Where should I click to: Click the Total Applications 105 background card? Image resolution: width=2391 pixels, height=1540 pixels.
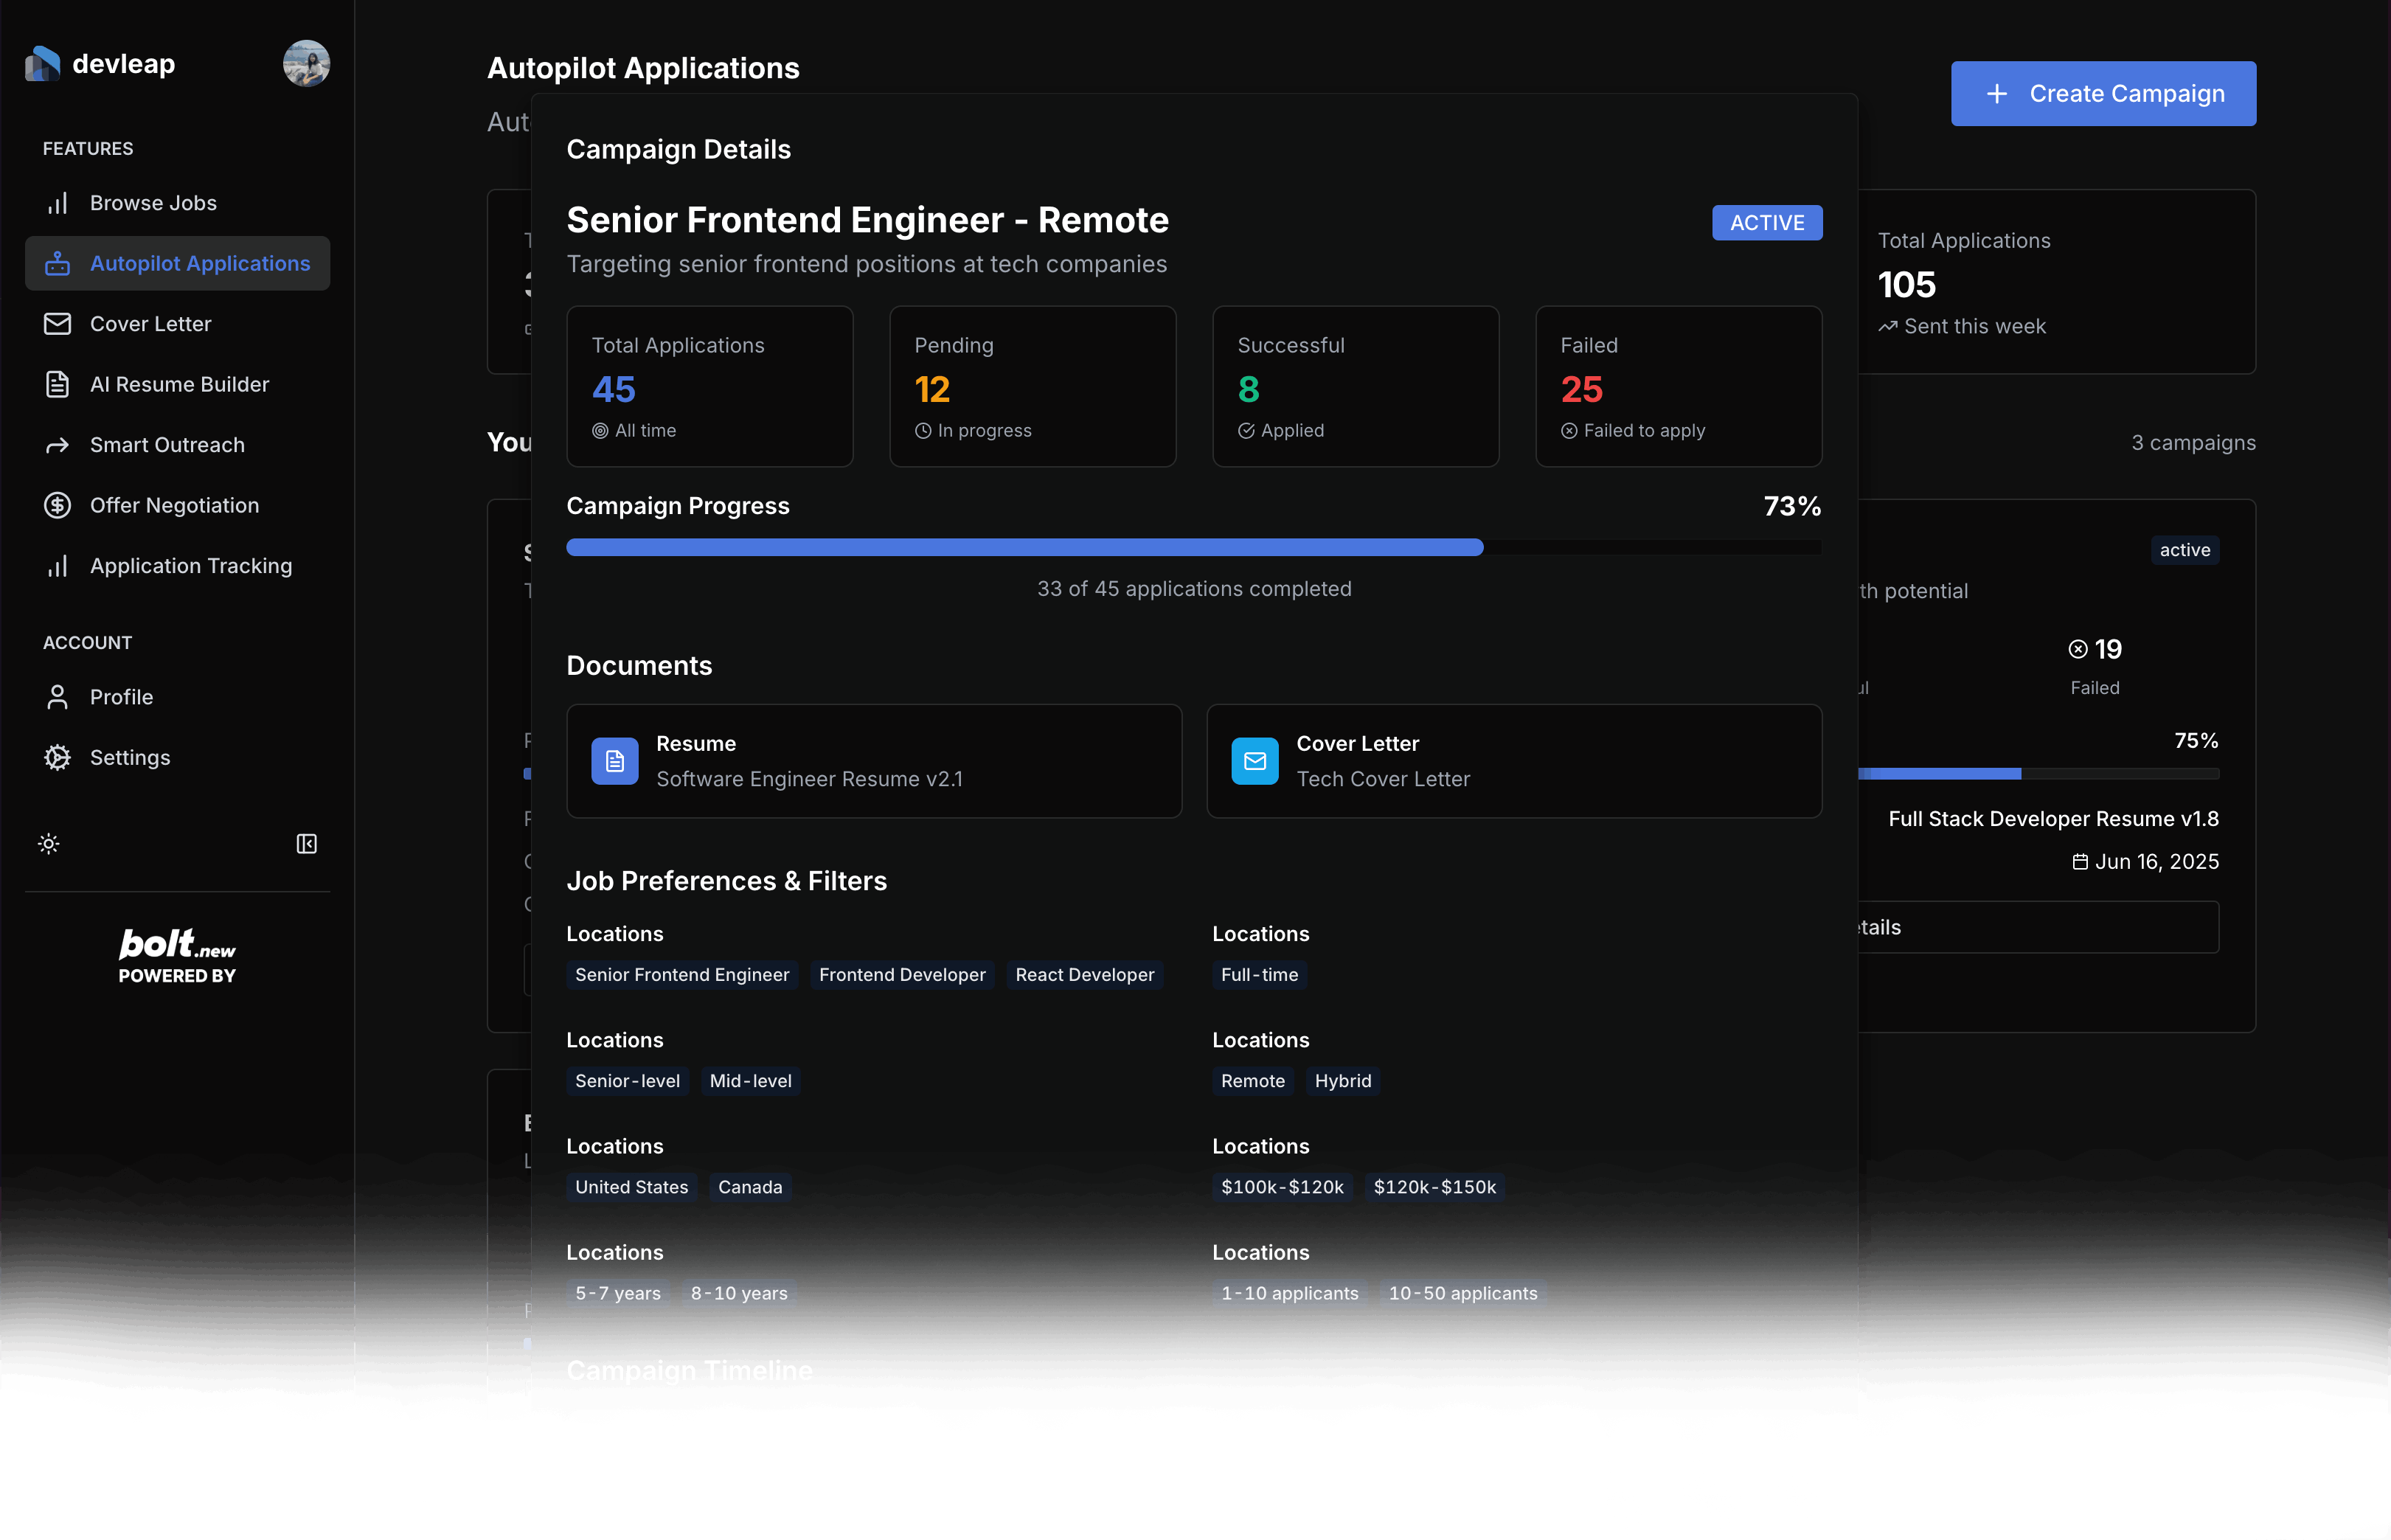(2057, 282)
